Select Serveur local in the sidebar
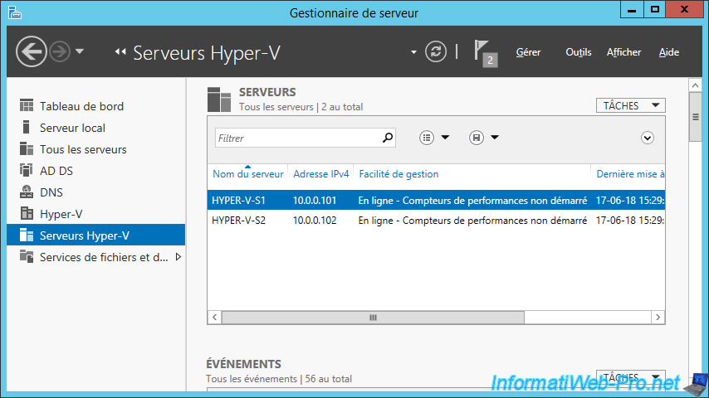Image resolution: width=709 pixels, height=398 pixels. click(x=95, y=128)
